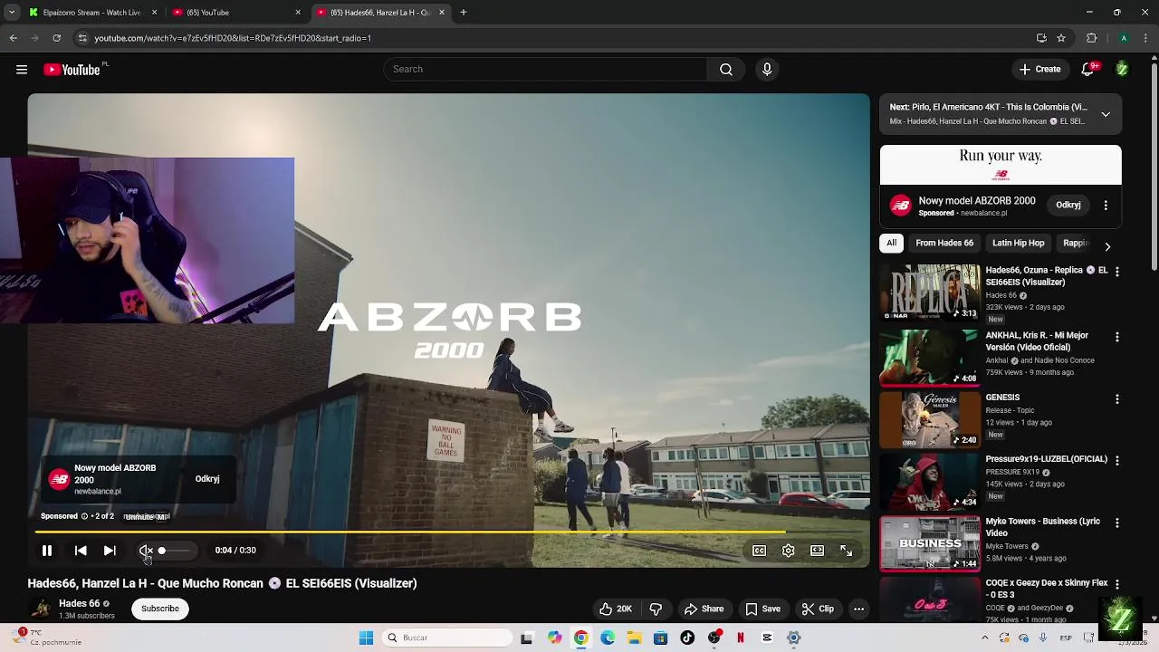This screenshot has height=652, width=1159.
Task: Dislike this video
Action: [656, 609]
